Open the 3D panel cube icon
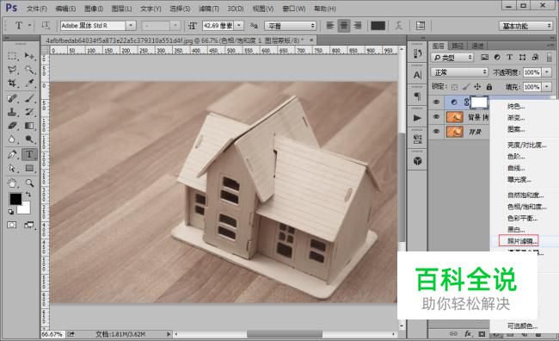The image size is (559, 341). coord(417,161)
